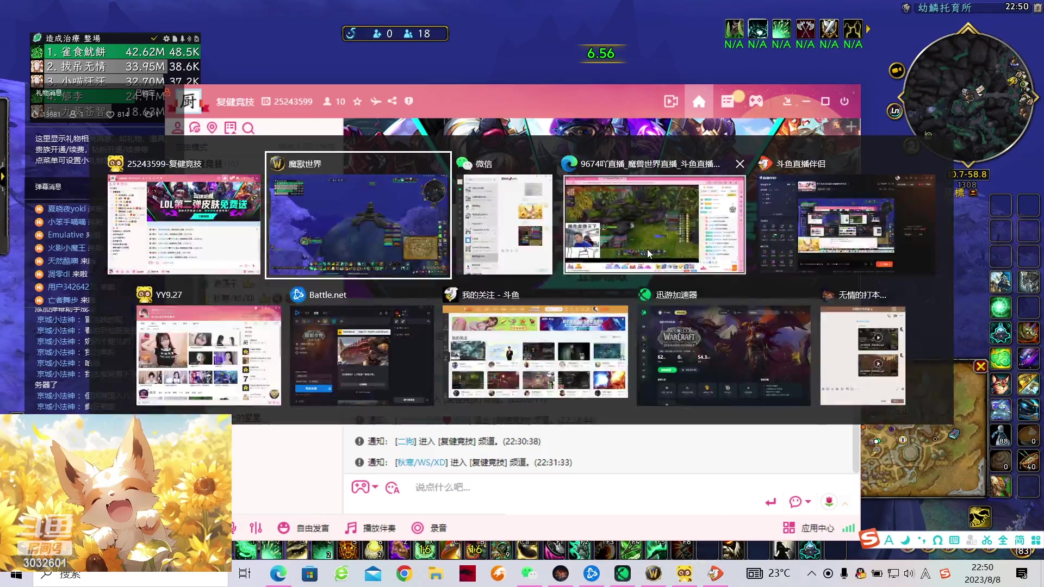Screen dimensions: 1044x587
Task: Send message with the return arrow icon
Action: (770, 502)
